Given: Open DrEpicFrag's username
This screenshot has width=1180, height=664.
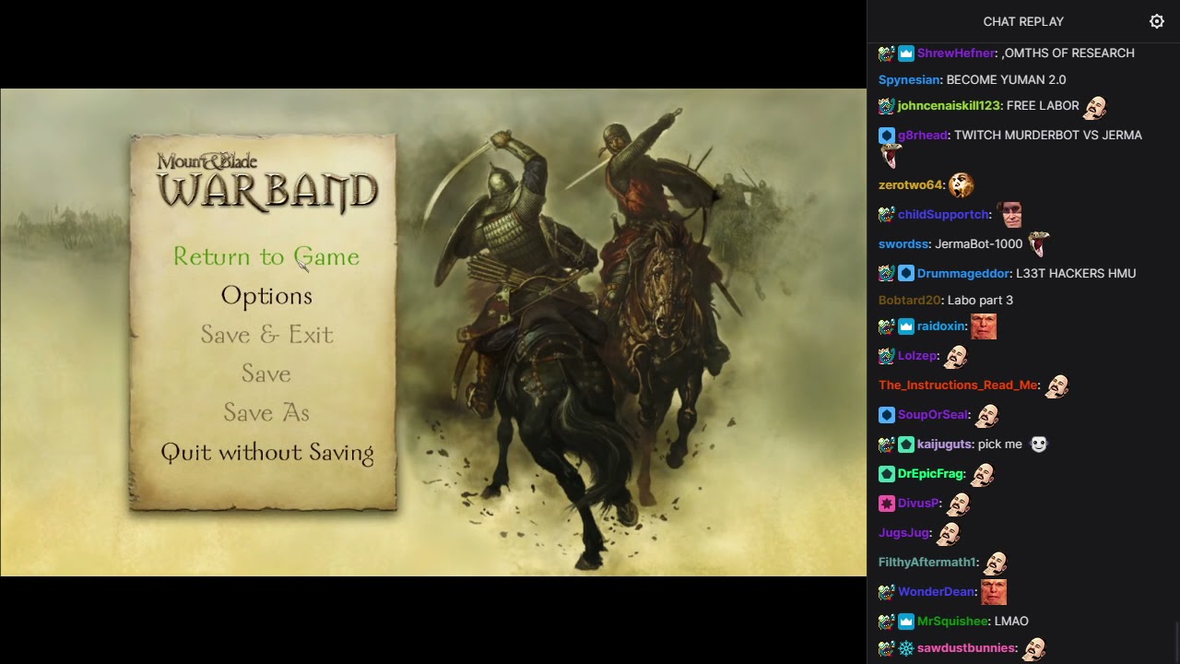Looking at the screenshot, I should (930, 474).
